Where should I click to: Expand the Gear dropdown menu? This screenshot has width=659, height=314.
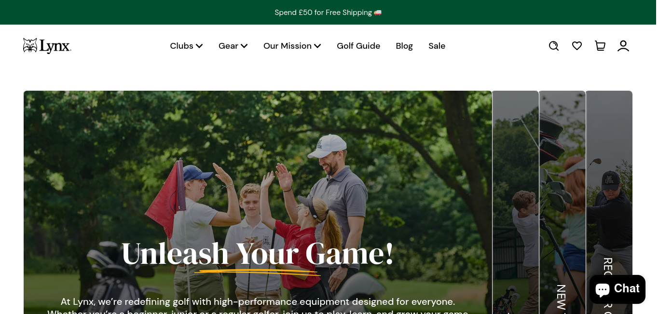pos(233,46)
